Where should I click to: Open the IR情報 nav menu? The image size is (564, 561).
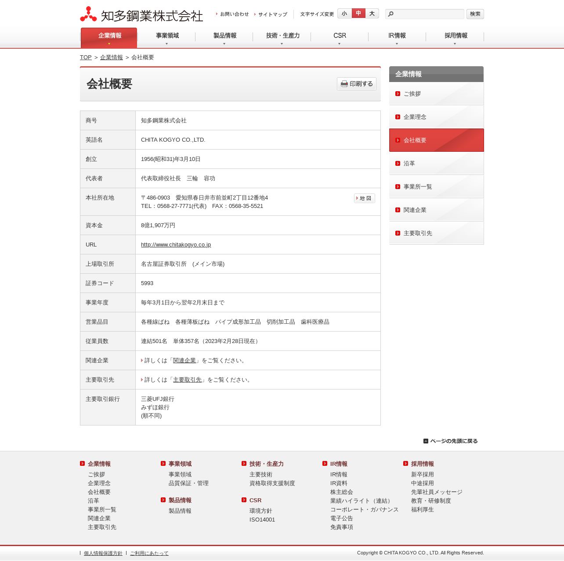pos(397,38)
